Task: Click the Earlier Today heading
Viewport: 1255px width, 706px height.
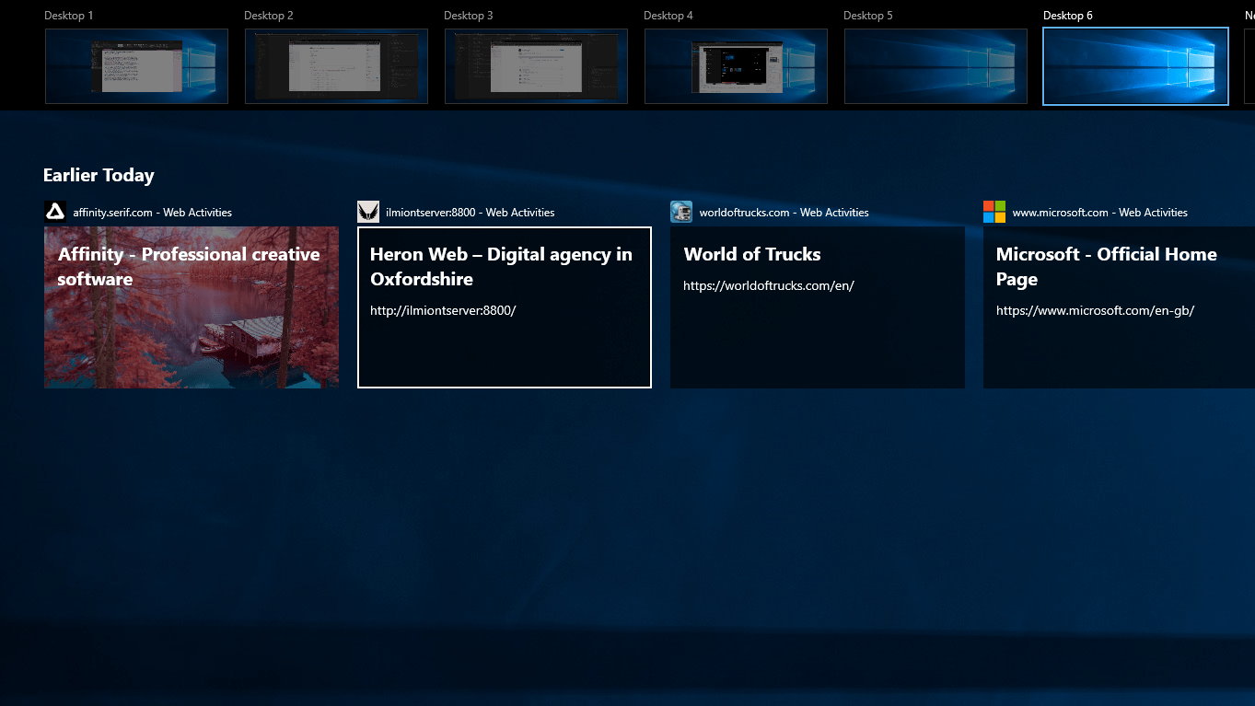Action: tap(99, 175)
